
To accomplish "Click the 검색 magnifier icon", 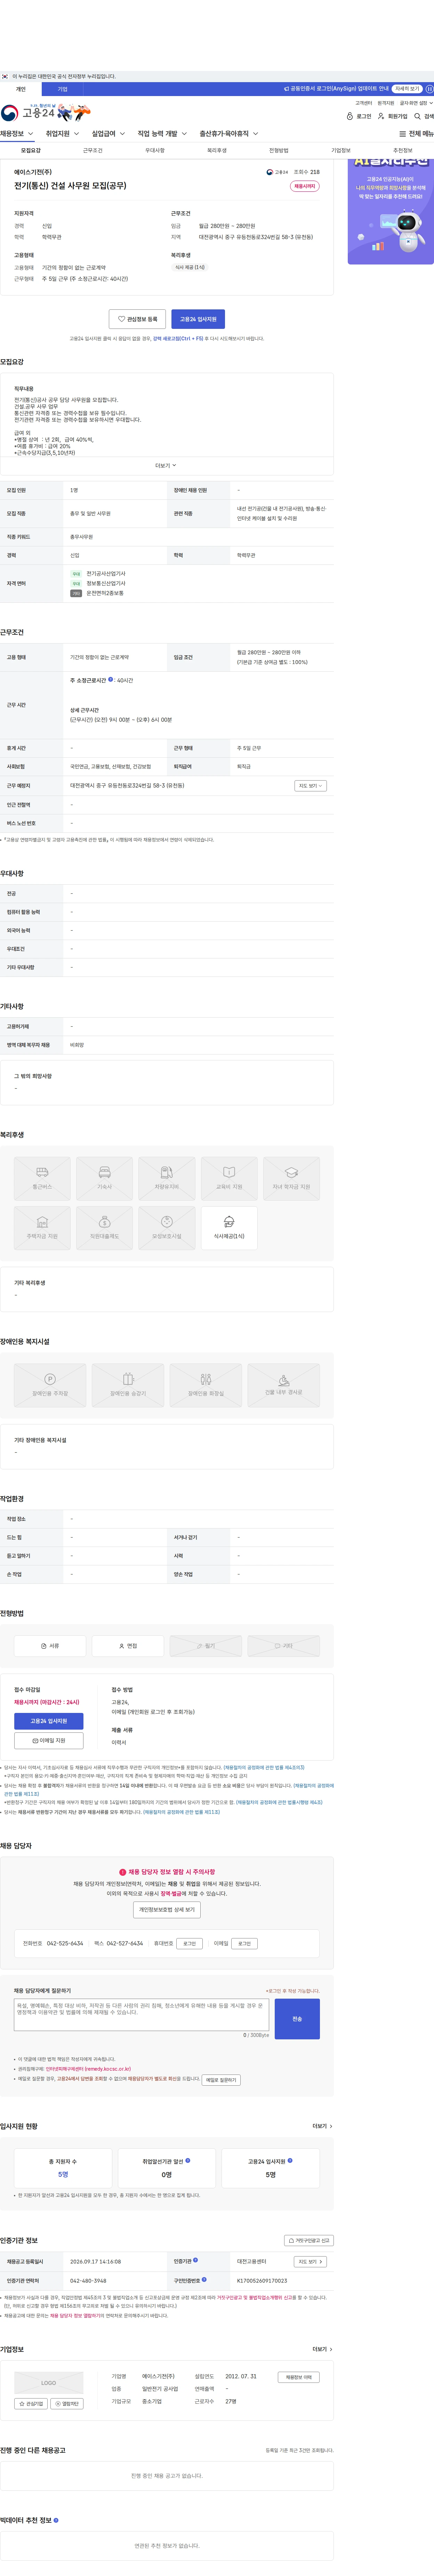I will [418, 116].
